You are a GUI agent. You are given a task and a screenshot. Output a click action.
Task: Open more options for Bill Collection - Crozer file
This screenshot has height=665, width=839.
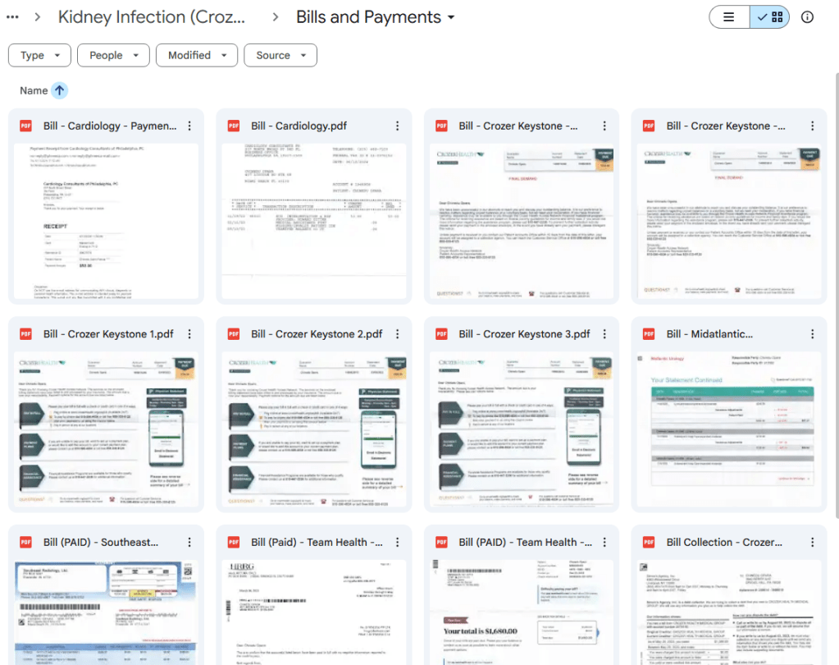pos(812,542)
